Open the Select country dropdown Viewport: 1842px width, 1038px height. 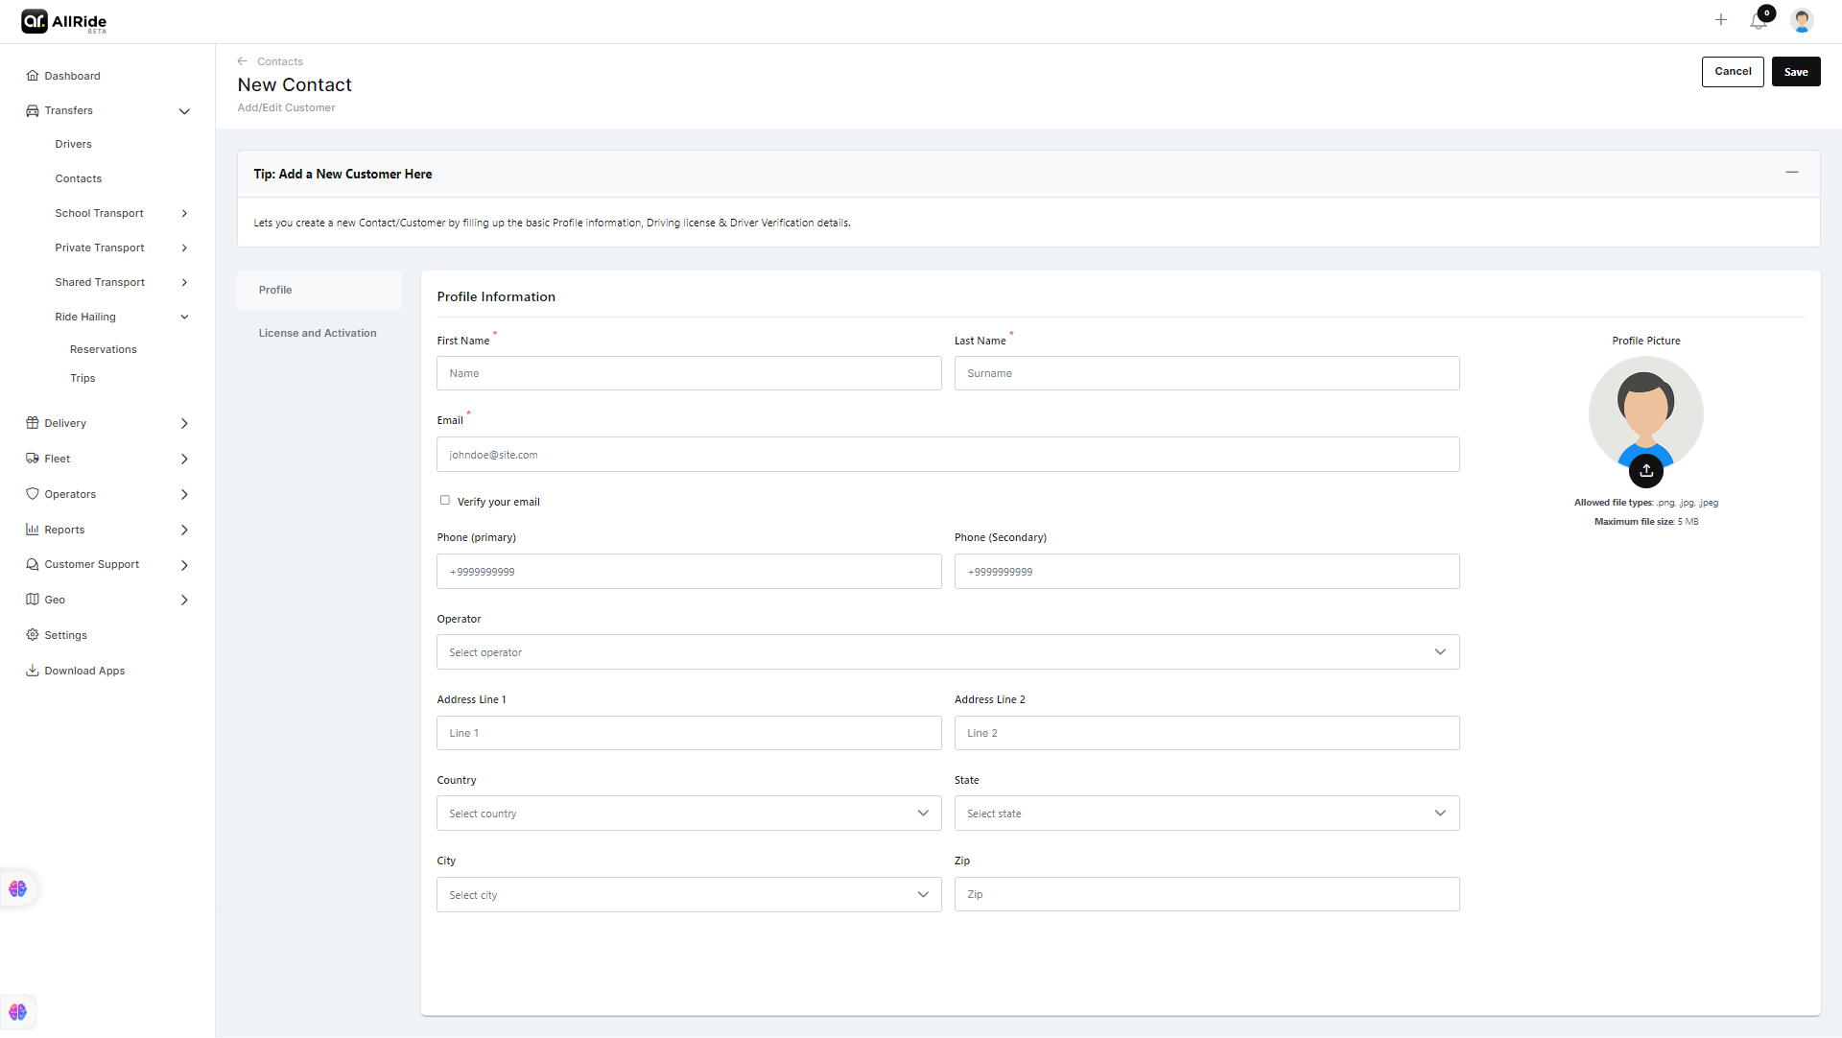[x=688, y=814]
